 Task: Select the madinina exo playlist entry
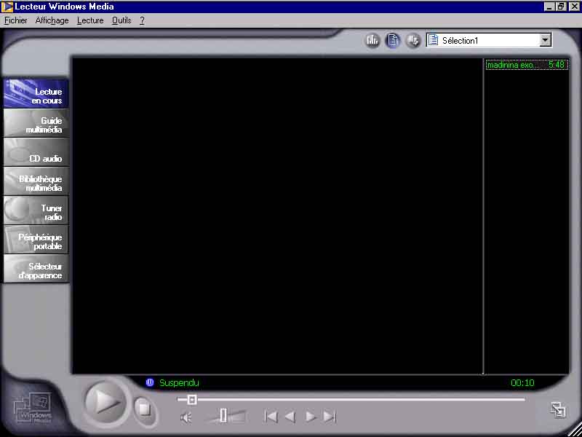(x=527, y=65)
